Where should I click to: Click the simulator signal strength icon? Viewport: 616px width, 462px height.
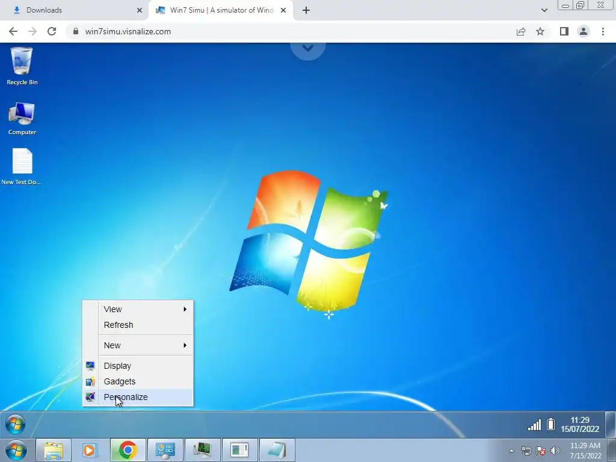pos(534,425)
